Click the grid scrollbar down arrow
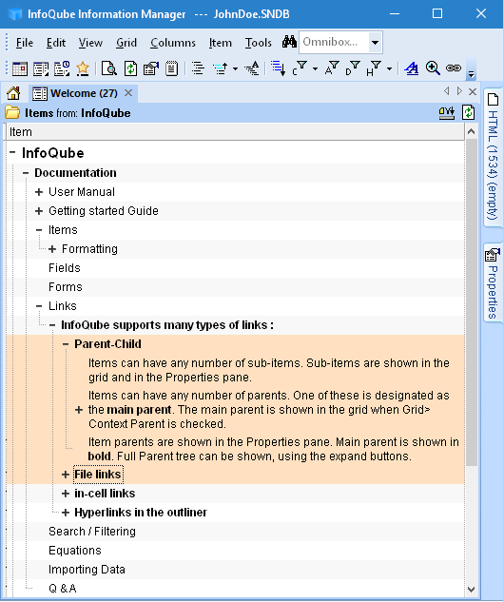This screenshot has height=602, width=504. coord(472,589)
